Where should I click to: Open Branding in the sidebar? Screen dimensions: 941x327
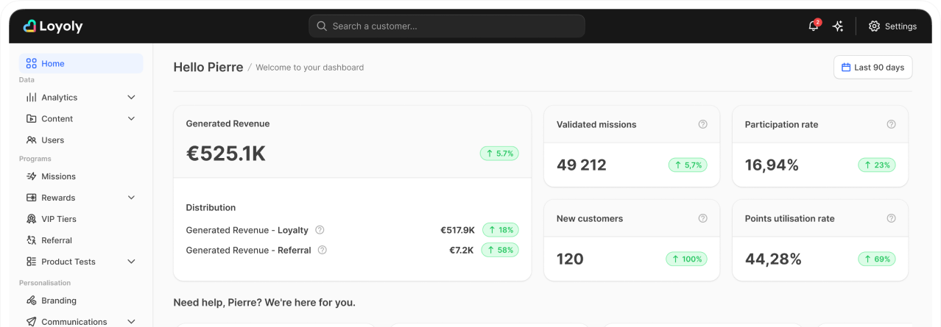[x=81, y=301]
